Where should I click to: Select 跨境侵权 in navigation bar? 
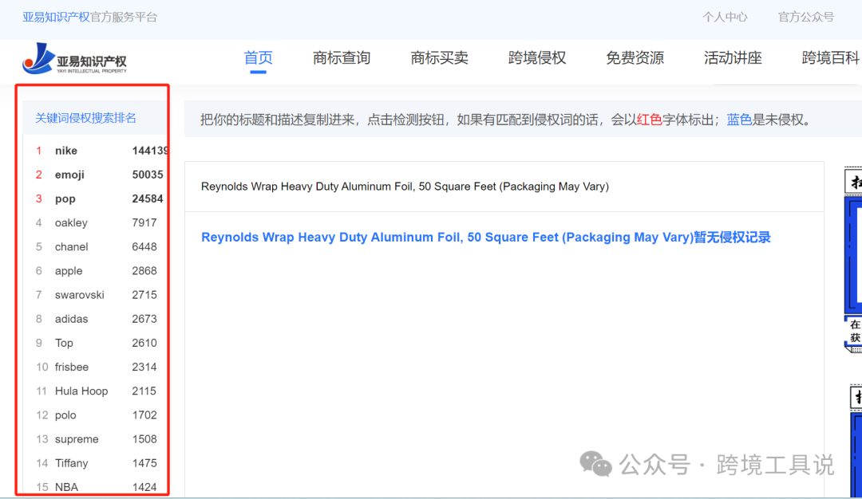point(537,57)
